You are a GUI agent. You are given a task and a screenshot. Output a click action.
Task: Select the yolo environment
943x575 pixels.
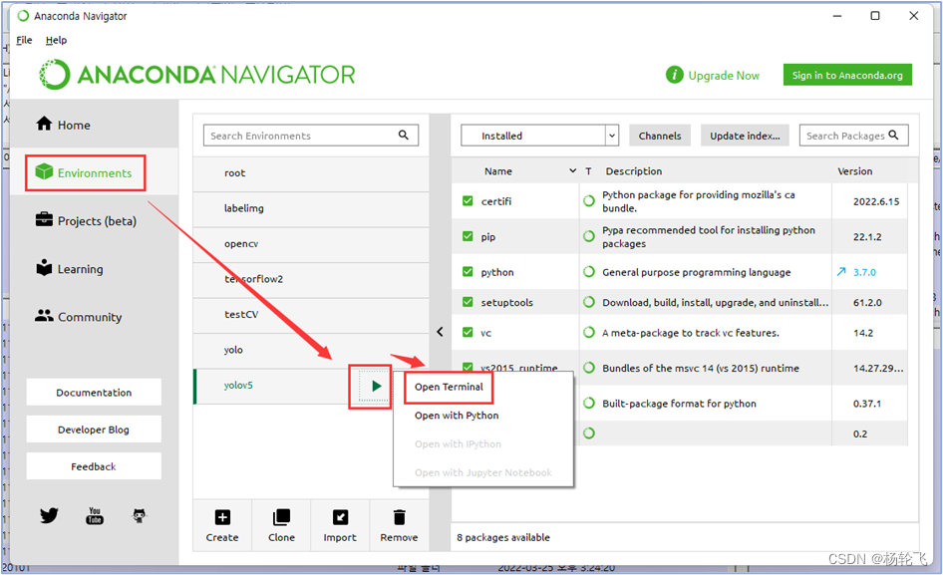coord(311,350)
